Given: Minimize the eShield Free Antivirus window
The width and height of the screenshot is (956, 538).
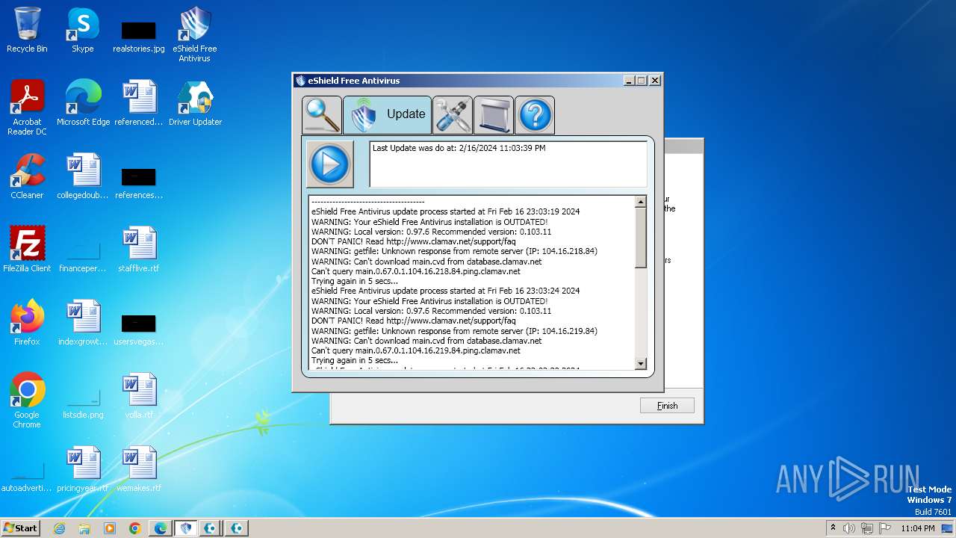Looking at the screenshot, I should coord(629,81).
